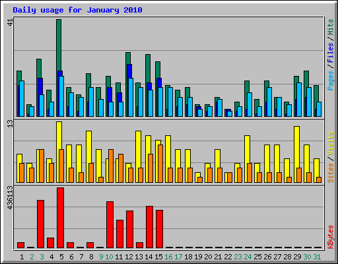Click day label 24 on x-axis
338x264 pixels.
(x=248, y=257)
